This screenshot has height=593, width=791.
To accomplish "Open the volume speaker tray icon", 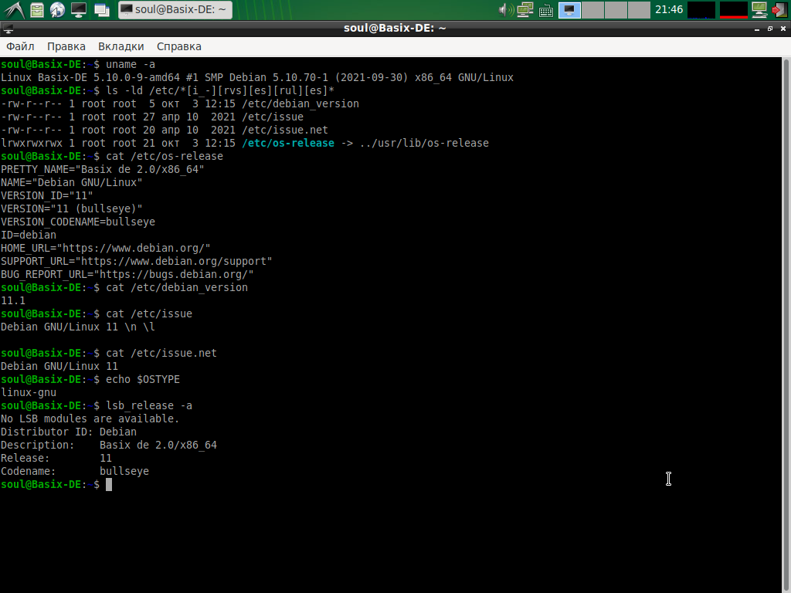I will pyautogui.click(x=505, y=9).
